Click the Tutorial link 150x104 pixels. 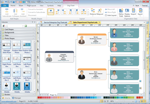click(144, 5)
